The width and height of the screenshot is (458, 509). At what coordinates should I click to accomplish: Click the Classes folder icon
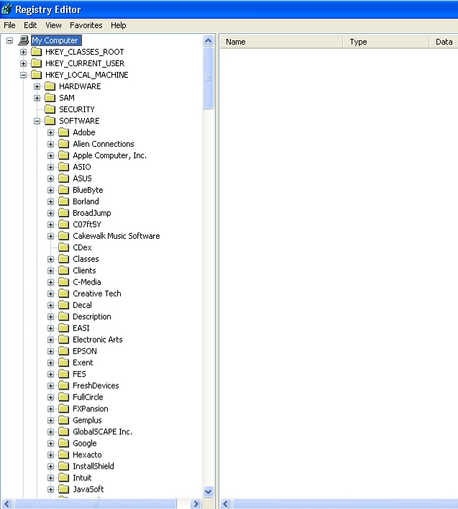coord(63,259)
